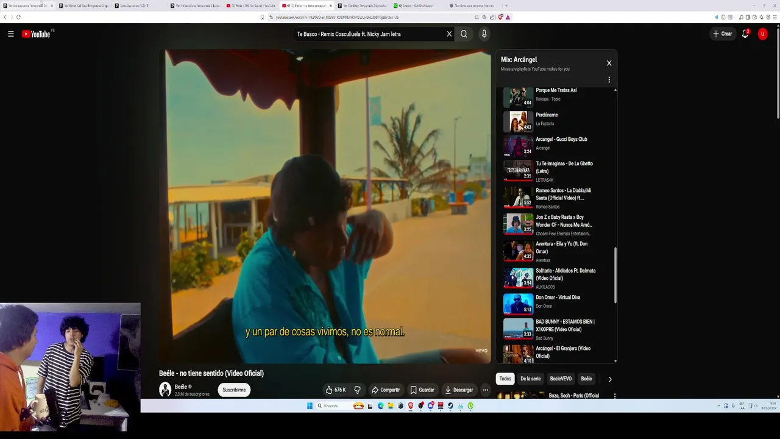Open more actions under the video
The image size is (780, 439).
[486, 390]
